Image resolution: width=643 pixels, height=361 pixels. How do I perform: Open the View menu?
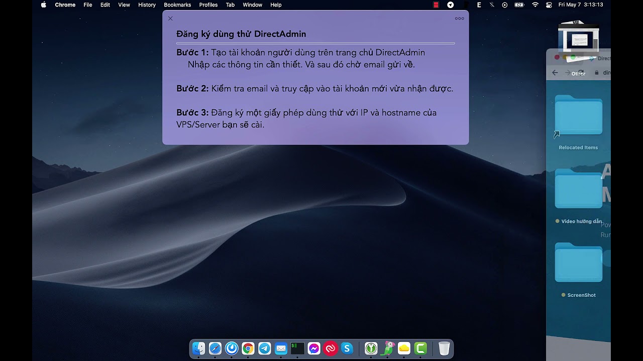coord(124,5)
